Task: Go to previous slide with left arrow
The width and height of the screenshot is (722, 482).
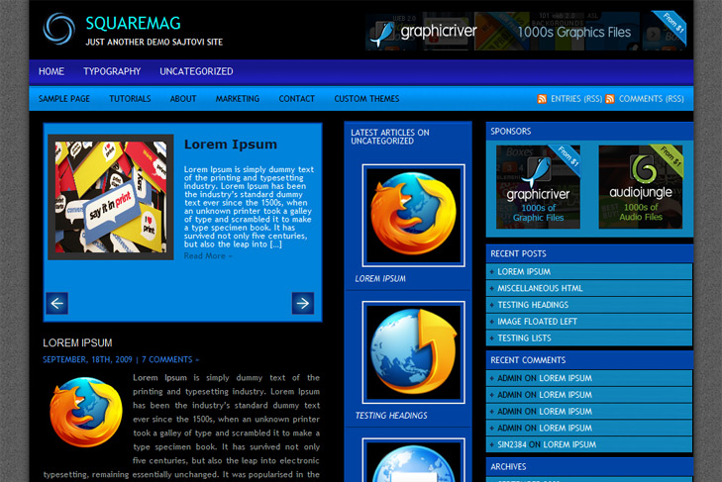Action: 57,303
